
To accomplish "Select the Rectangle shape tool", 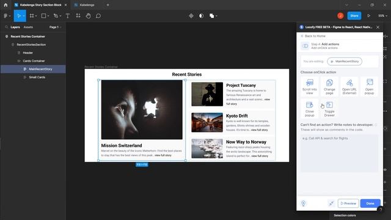I will pos(43,16).
